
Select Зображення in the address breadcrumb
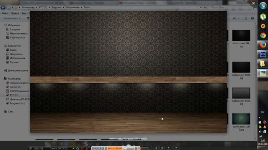coord(72,7)
